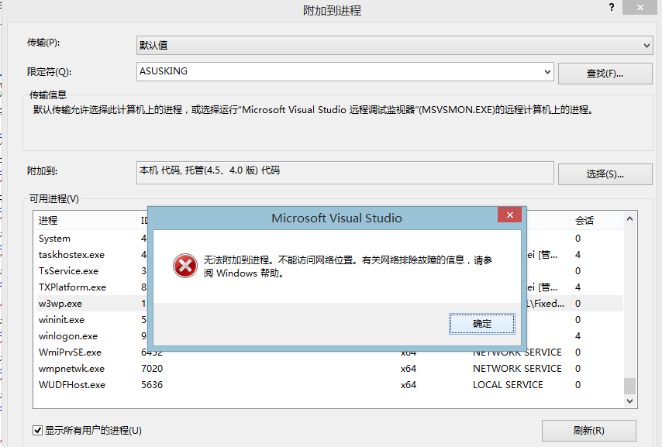Select the wmpnetwk.exe process

pyautogui.click(x=71, y=369)
